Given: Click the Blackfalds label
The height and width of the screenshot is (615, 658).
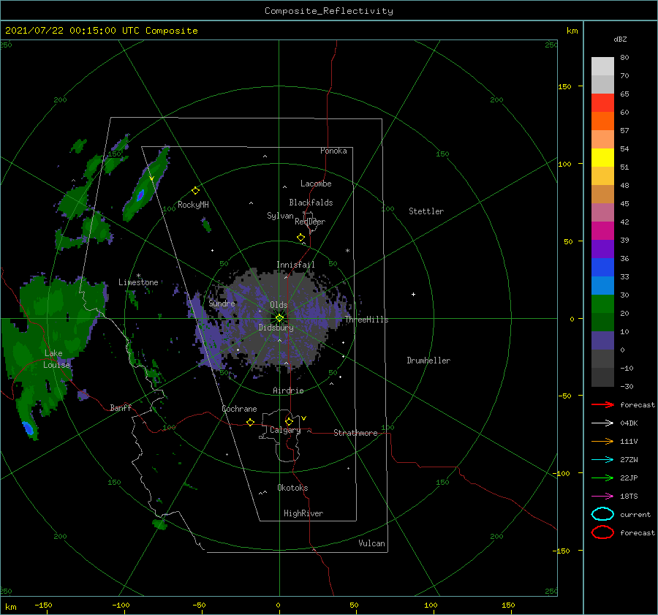Looking at the screenshot, I should [x=311, y=203].
